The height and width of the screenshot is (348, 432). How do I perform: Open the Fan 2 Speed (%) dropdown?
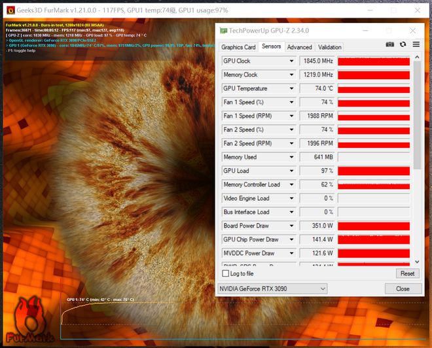tap(291, 130)
